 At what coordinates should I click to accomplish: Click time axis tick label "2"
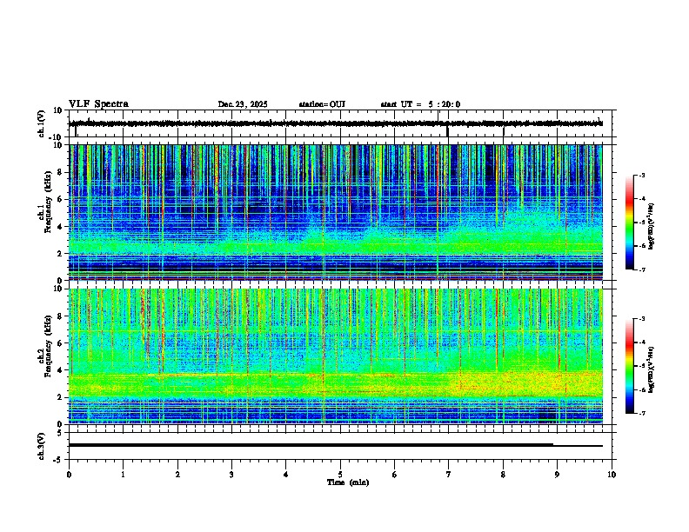[x=177, y=475]
